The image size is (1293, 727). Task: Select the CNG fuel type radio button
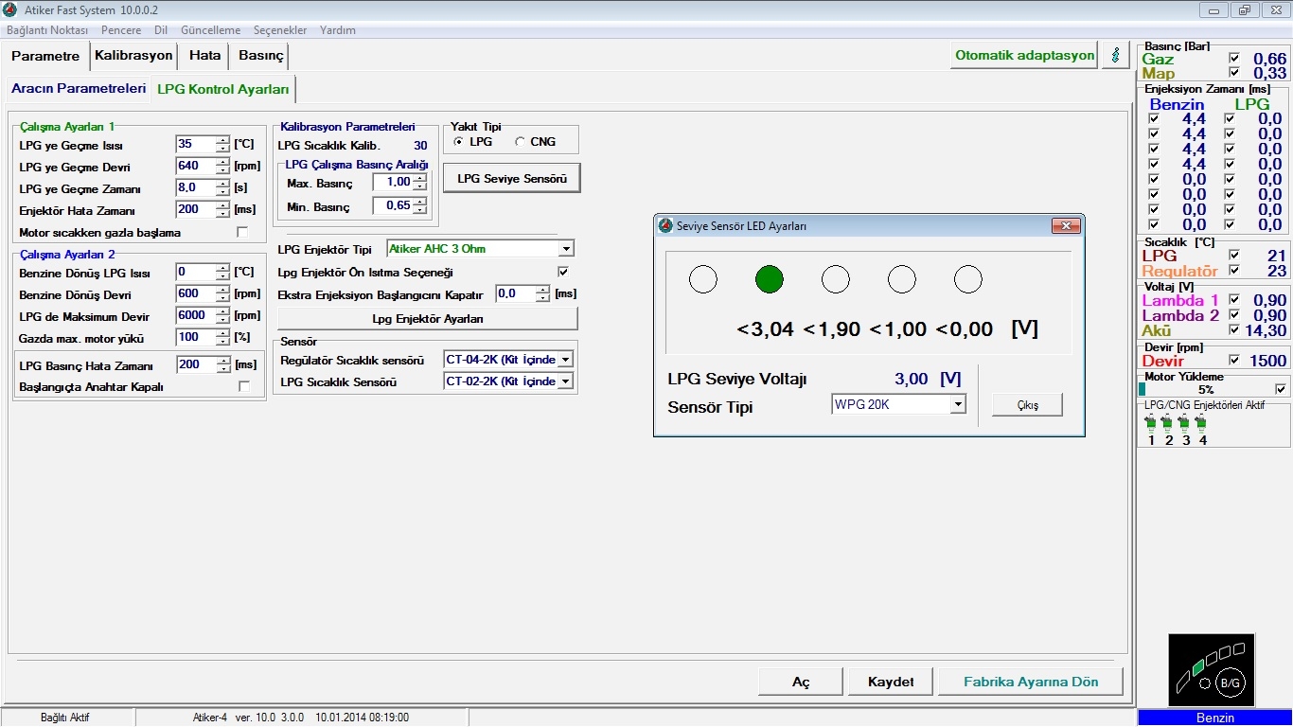coord(520,142)
